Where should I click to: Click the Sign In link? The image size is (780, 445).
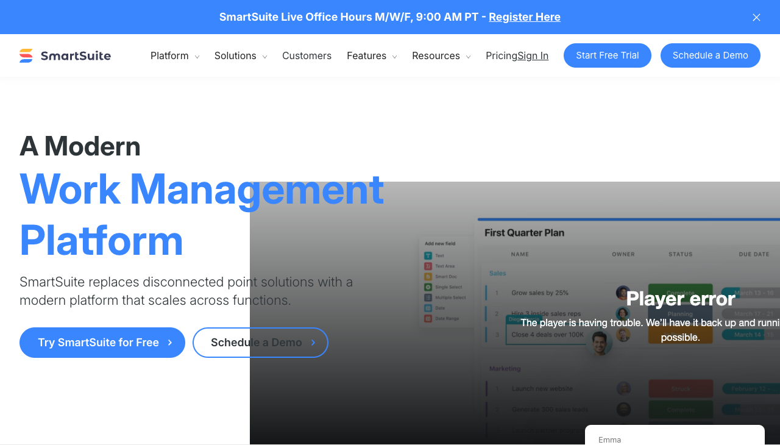pos(533,55)
